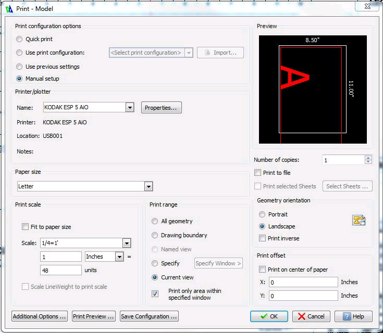383x333 pixels.
Task: Select Use print configuration radio button
Action: 19,53
